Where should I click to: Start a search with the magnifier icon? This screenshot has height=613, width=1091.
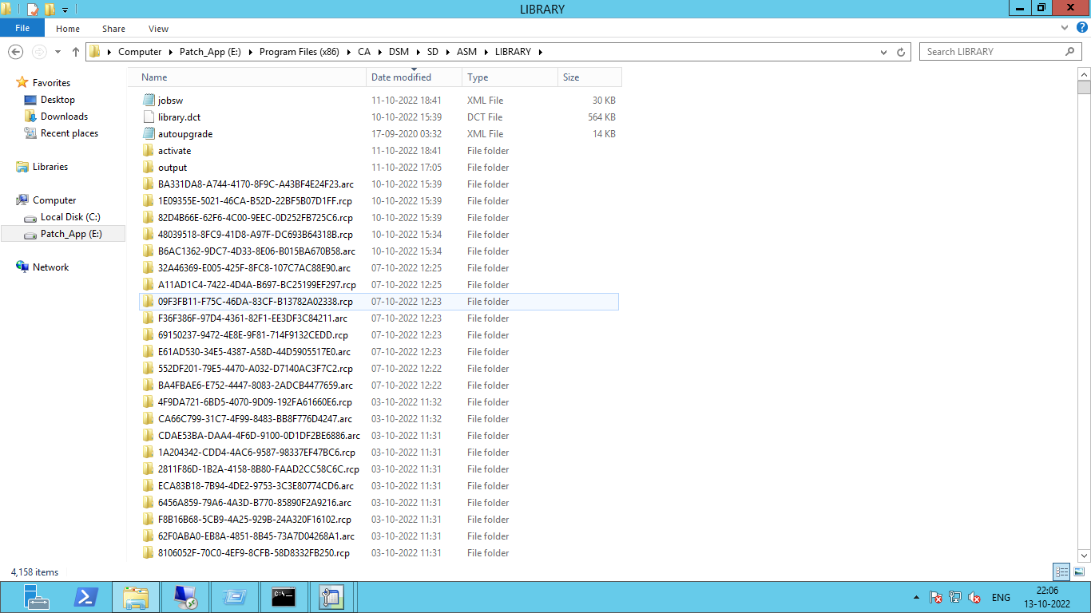click(x=1070, y=51)
